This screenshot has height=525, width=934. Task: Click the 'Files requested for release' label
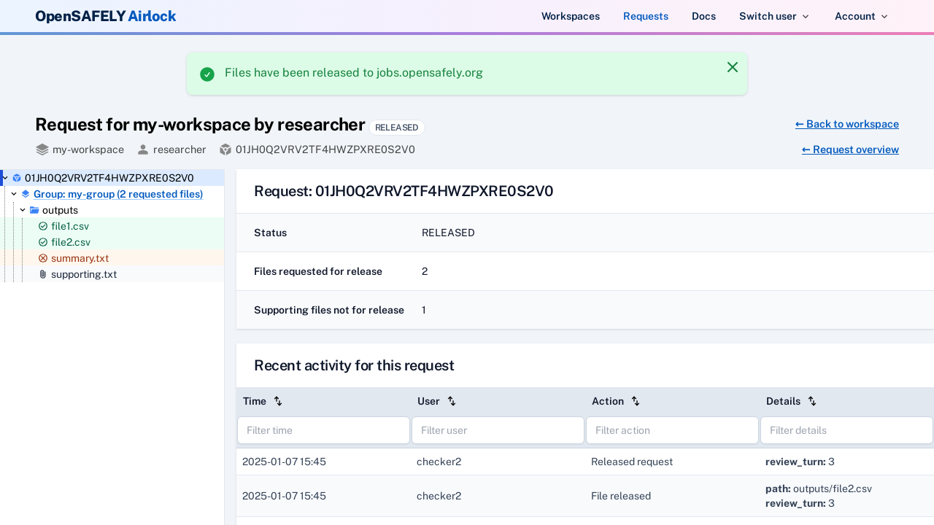tap(318, 271)
